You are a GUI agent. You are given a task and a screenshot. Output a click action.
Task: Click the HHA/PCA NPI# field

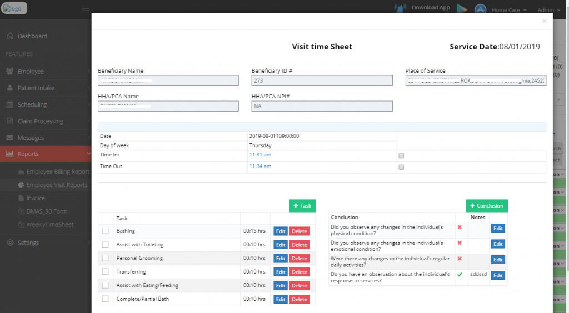pos(322,106)
